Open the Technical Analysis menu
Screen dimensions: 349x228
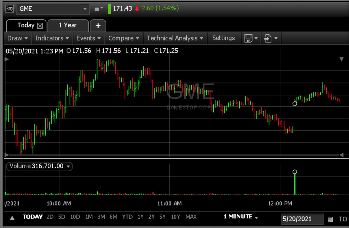tap(175, 38)
